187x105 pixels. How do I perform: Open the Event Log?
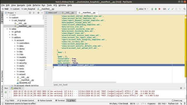point(177,100)
